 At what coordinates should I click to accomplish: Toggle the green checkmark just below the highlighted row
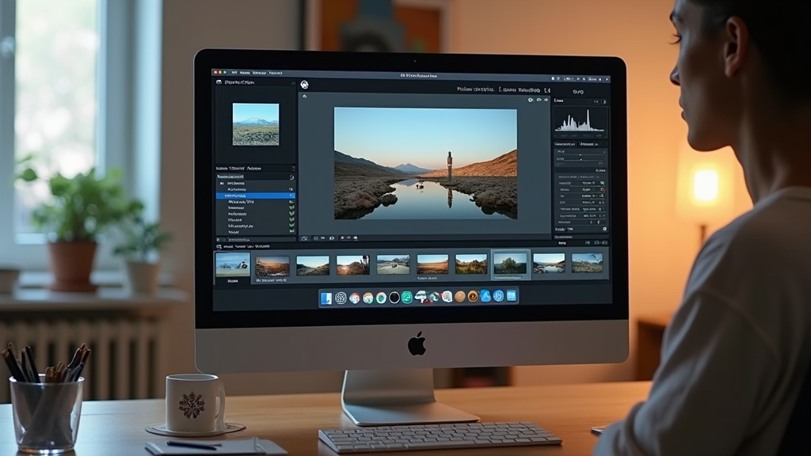pyautogui.click(x=291, y=202)
